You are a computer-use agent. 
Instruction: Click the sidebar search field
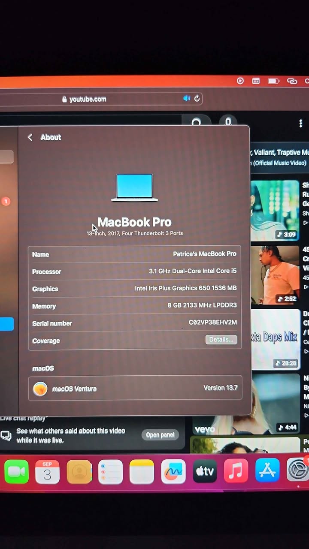pyautogui.click(x=6, y=157)
